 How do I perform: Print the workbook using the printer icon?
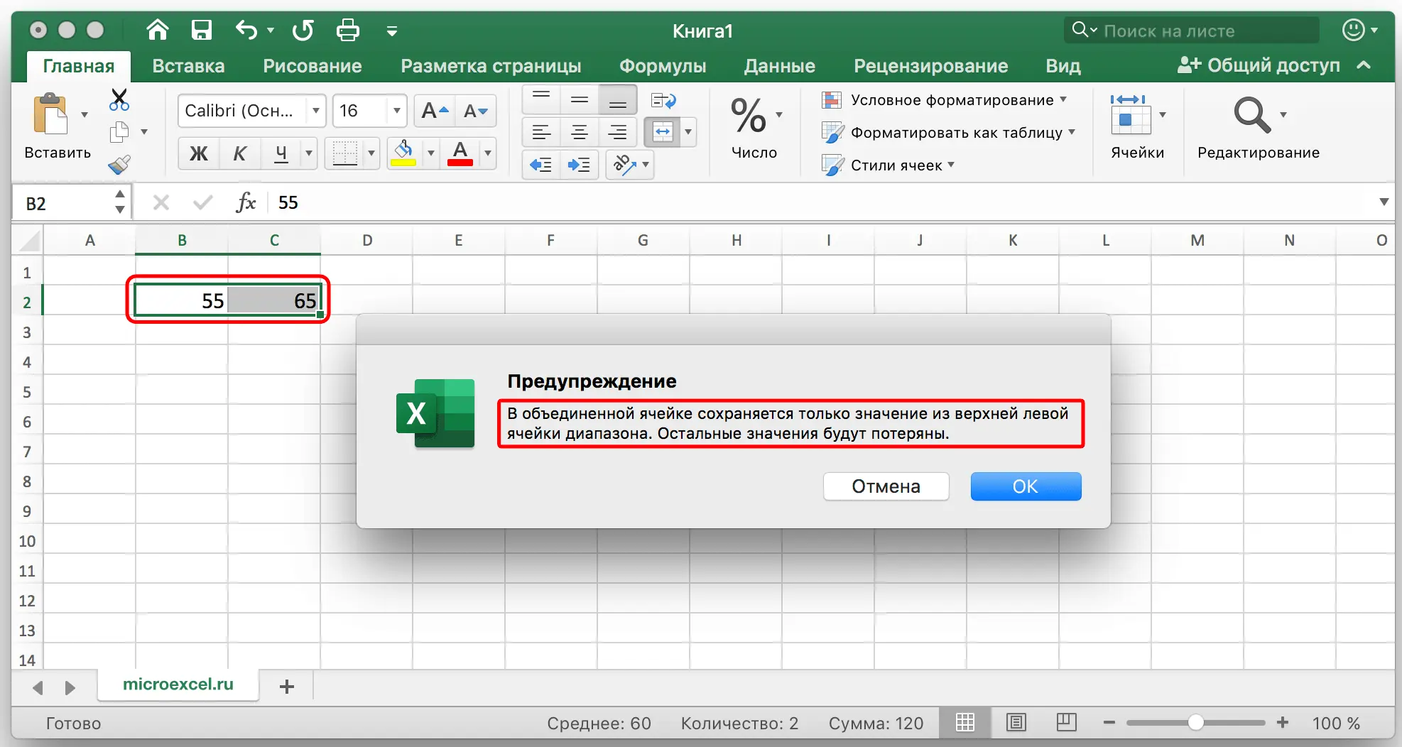tap(347, 30)
